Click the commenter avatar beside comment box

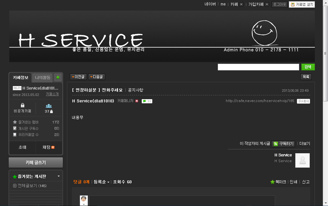click(84, 200)
